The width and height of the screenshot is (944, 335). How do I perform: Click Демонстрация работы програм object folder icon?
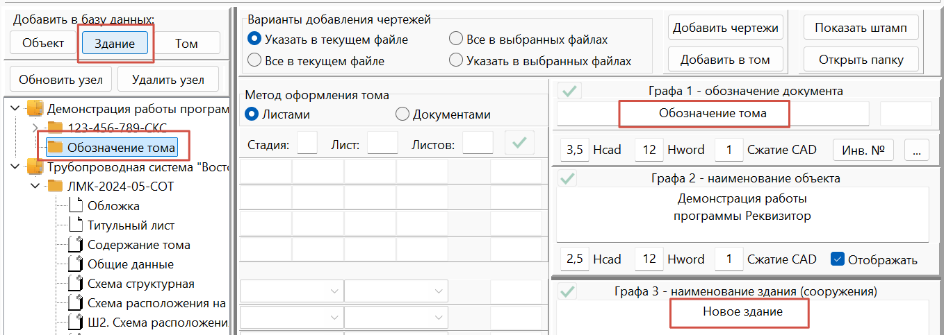point(35,109)
